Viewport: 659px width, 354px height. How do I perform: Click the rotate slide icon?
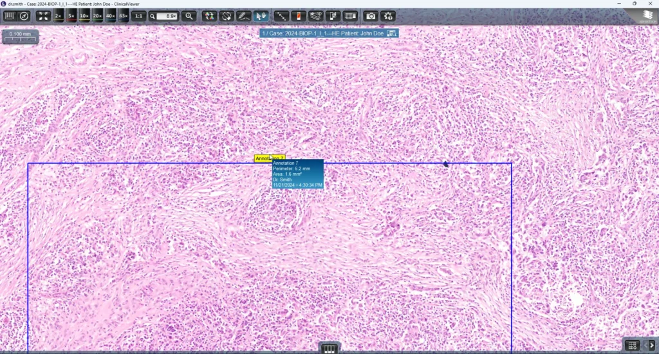tap(227, 16)
